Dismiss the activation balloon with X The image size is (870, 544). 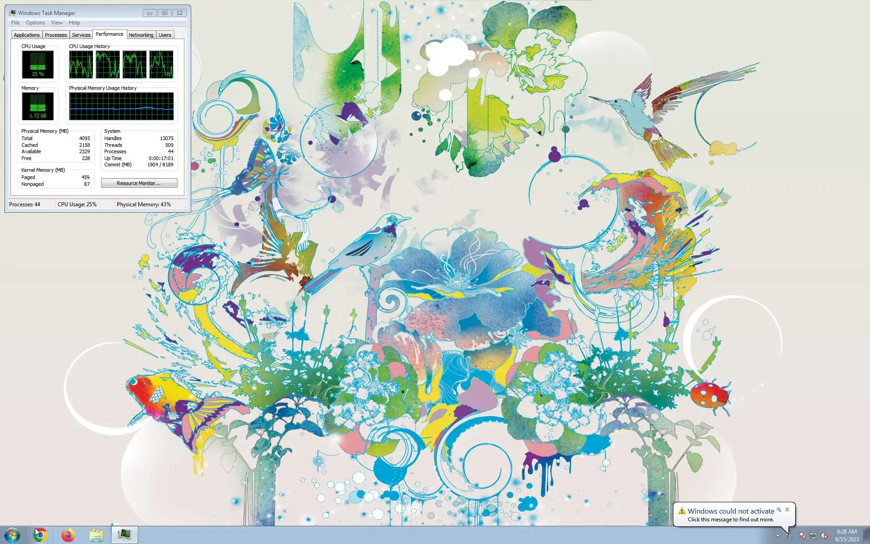(788, 510)
